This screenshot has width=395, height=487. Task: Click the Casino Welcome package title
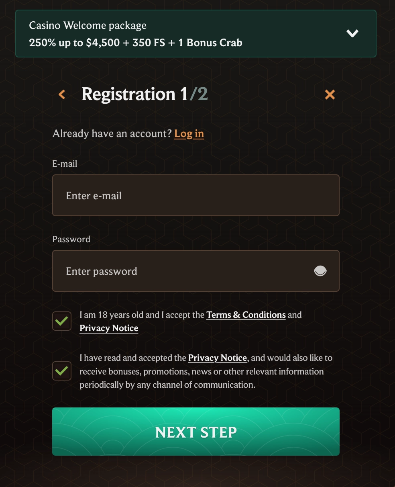pyautogui.click(x=88, y=26)
